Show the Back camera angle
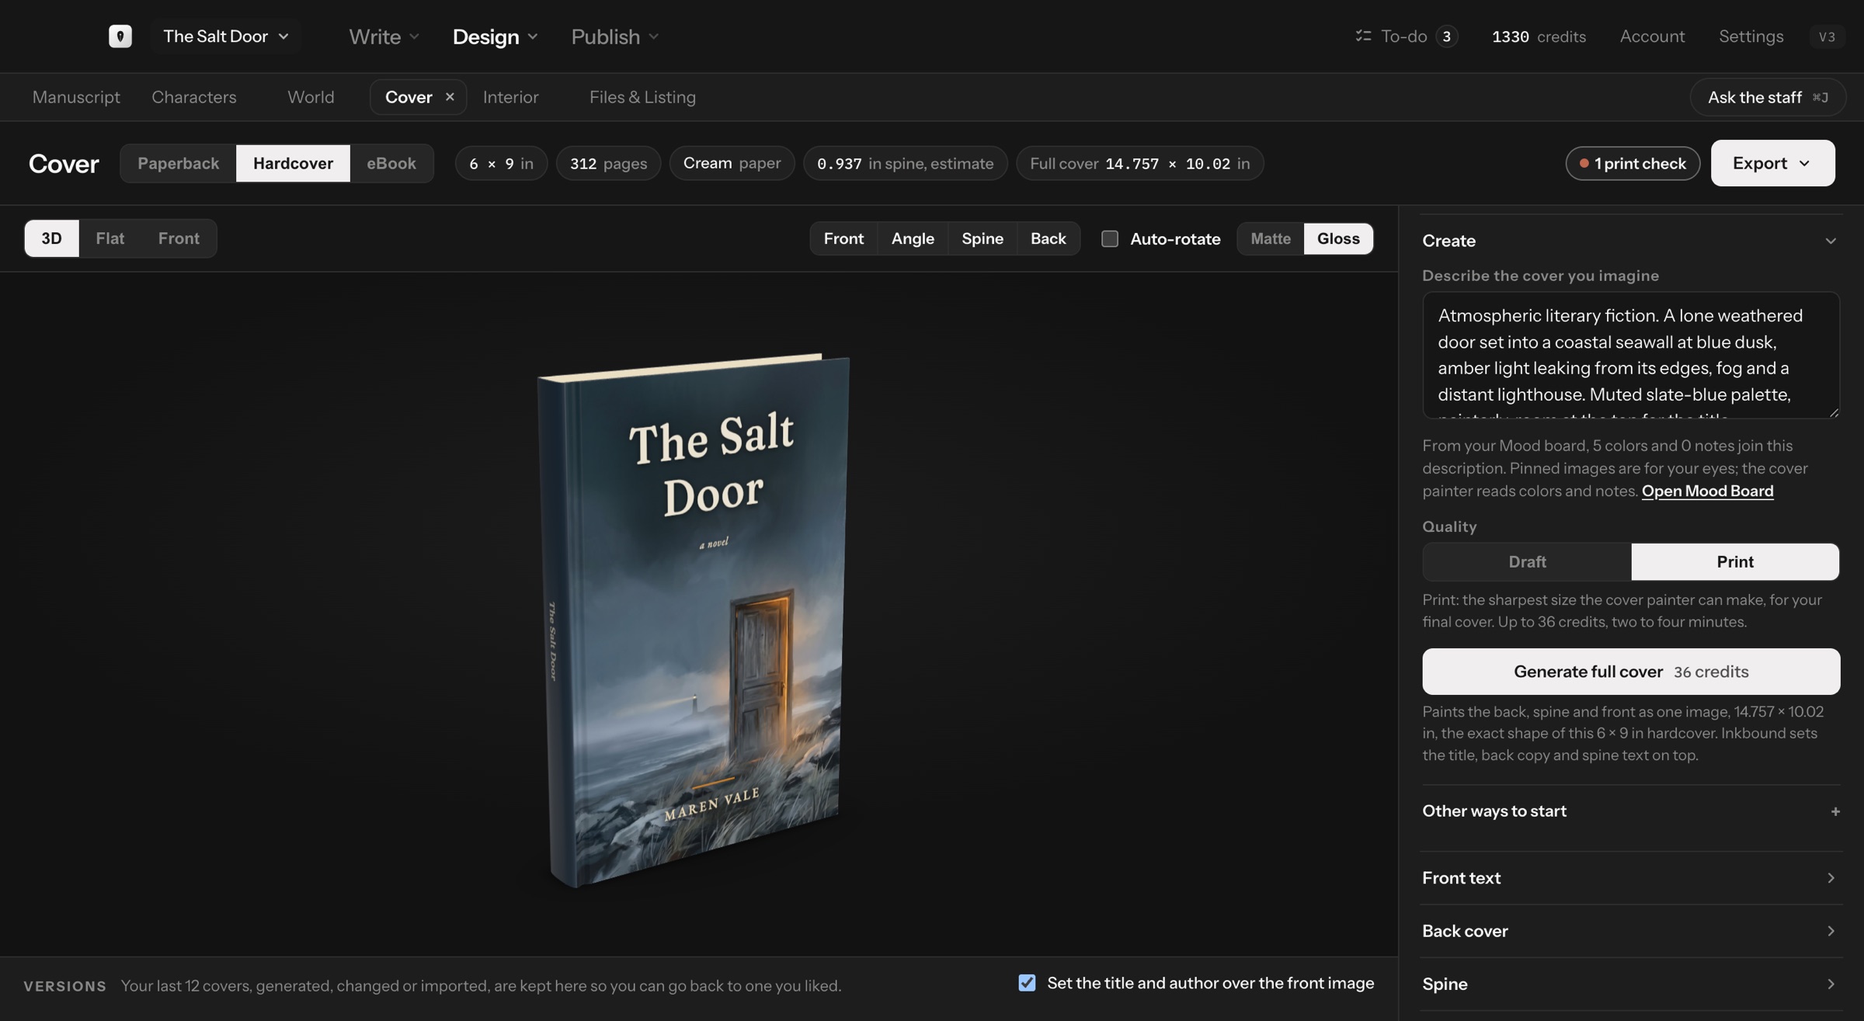 tap(1048, 238)
